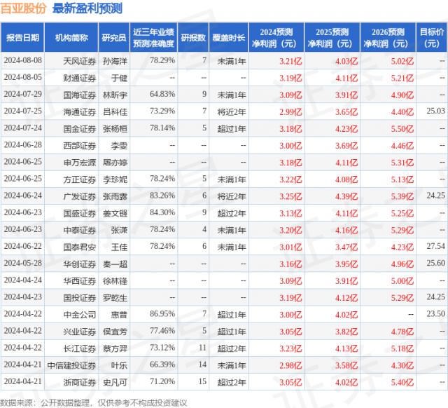
Task: Click the 百亚股份 stock name title
Action: tap(23, 8)
